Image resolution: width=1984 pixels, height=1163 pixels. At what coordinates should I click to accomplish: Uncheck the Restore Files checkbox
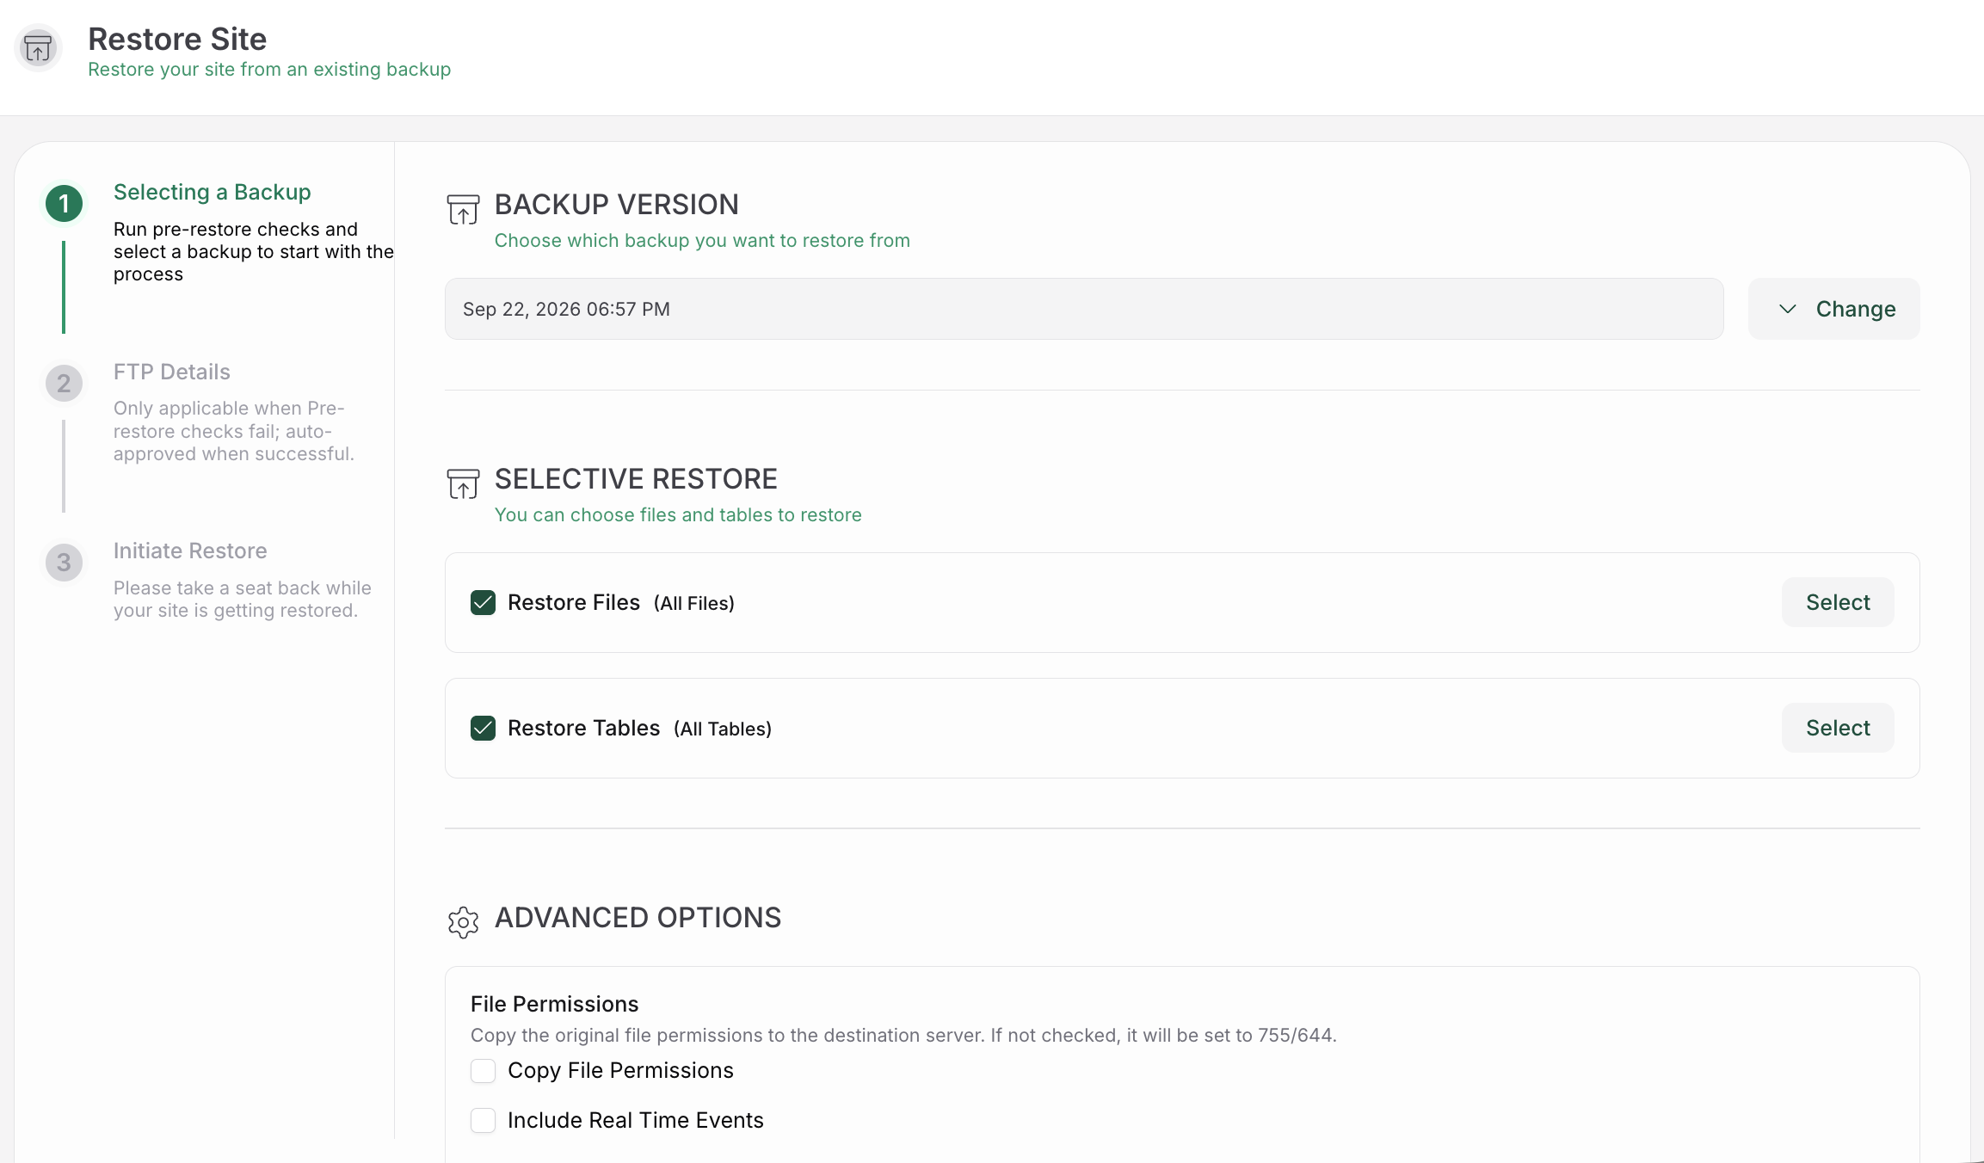click(483, 602)
